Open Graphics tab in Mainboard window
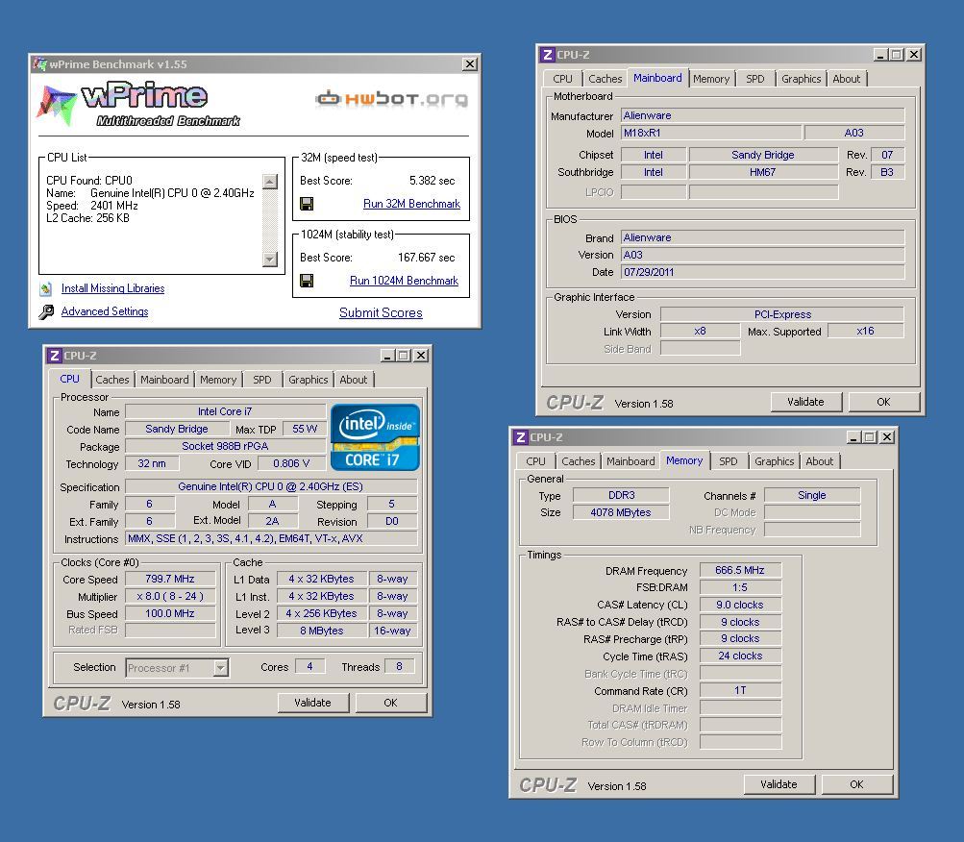964x842 pixels. point(801,79)
